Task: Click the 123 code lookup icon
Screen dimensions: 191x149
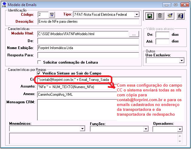Action: (52, 15)
